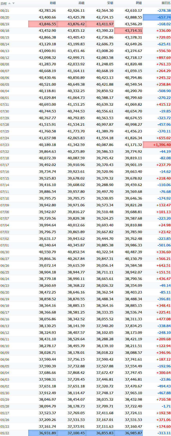
Task: Select the change value -494.43
Action: tap(164, 386)
